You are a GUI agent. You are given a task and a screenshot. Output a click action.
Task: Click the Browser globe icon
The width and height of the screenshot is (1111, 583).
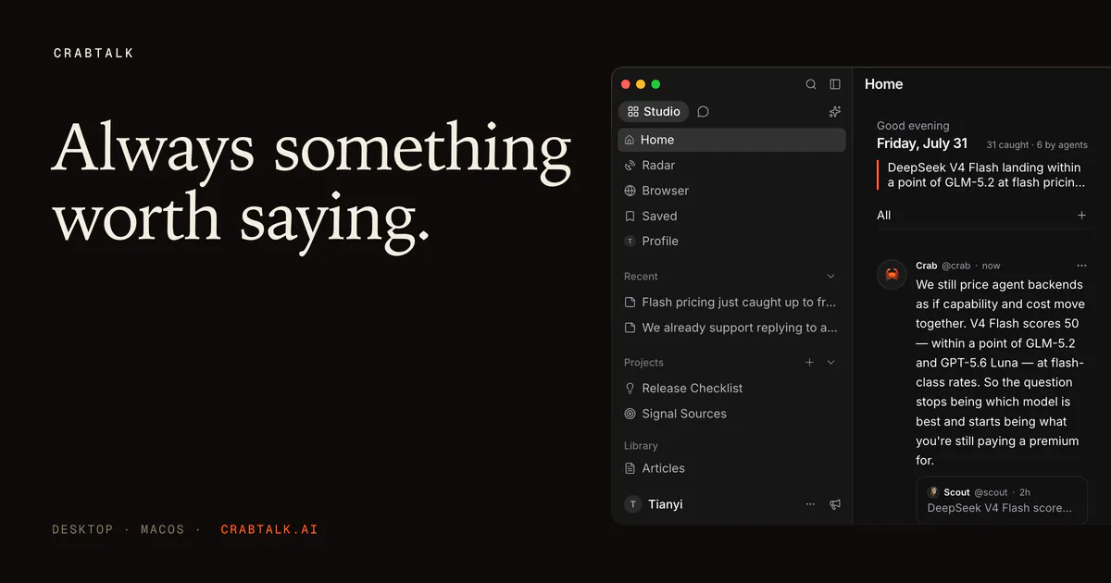coord(630,191)
